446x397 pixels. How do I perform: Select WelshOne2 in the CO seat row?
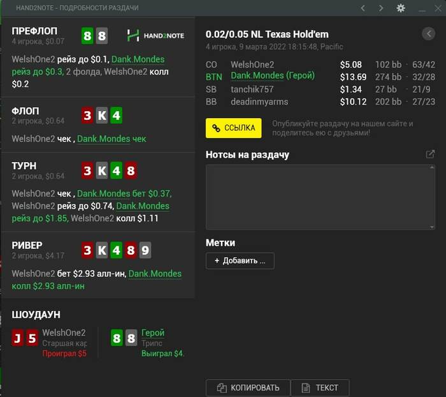click(252, 64)
